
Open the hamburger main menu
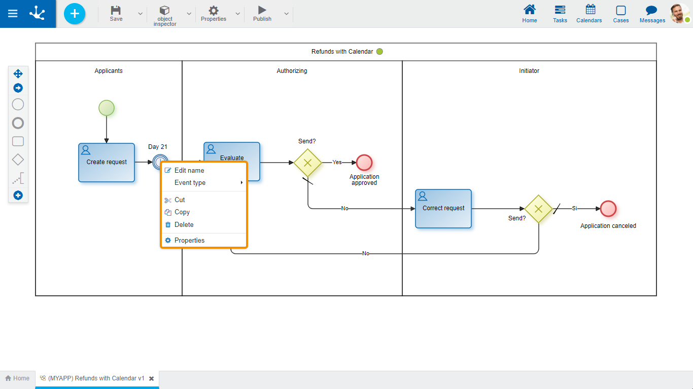pos(13,14)
